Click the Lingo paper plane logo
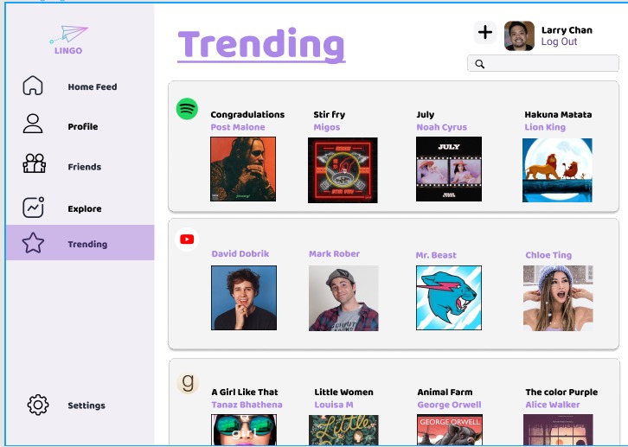 pos(69,39)
